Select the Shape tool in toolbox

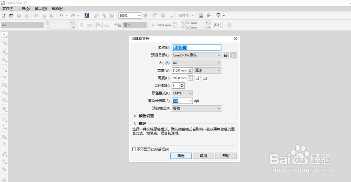[4, 42]
